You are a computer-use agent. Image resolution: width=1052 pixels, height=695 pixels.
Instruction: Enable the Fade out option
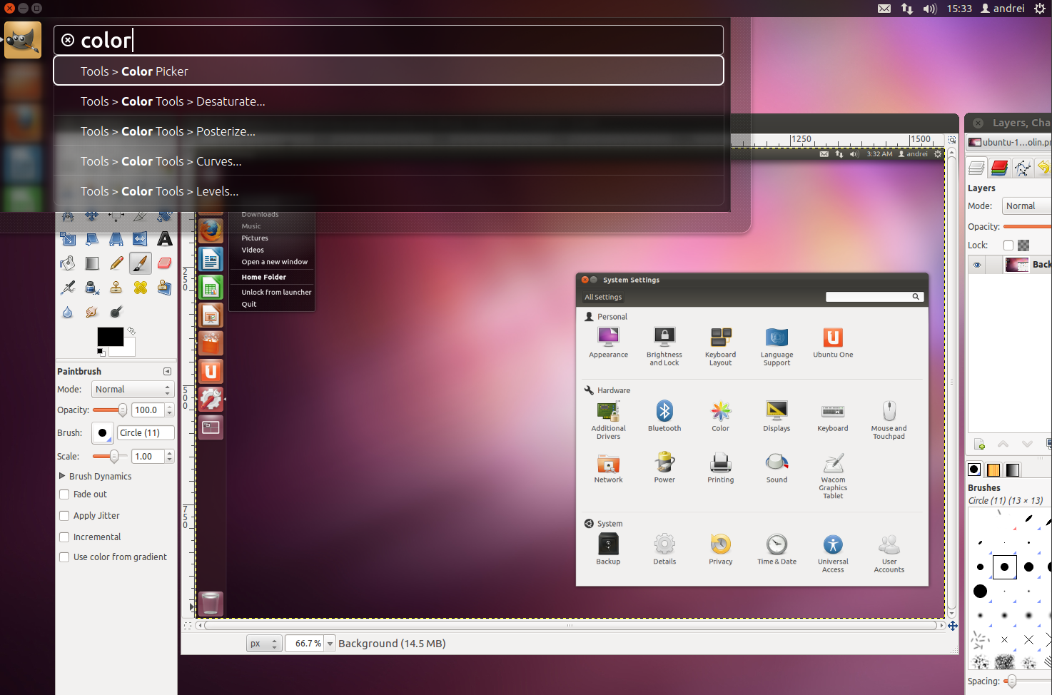click(64, 494)
